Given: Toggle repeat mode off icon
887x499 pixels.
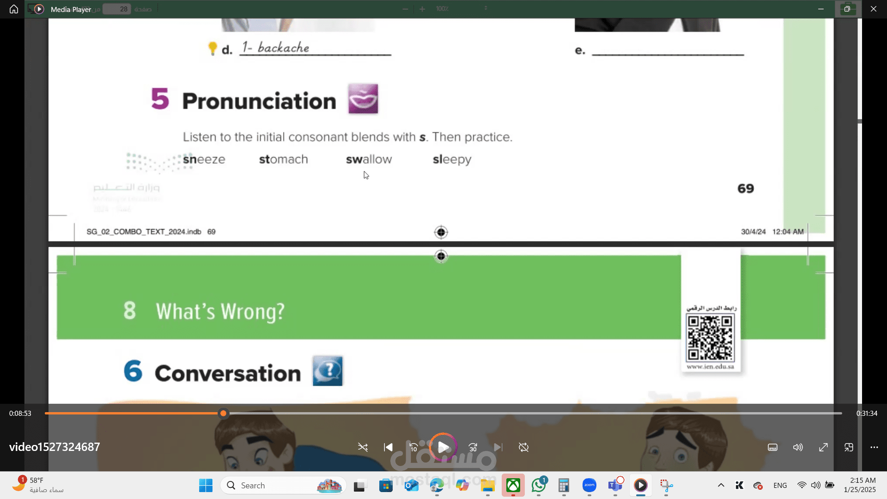Looking at the screenshot, I should point(523,447).
